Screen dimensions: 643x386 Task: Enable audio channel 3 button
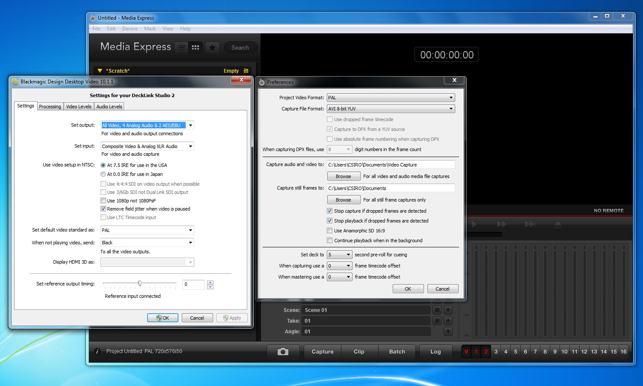pos(496,352)
